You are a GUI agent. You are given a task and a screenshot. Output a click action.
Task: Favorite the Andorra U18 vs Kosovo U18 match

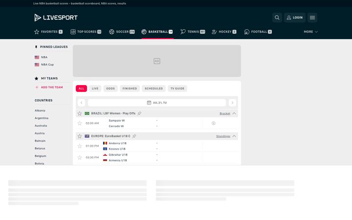pyautogui.click(x=80, y=146)
